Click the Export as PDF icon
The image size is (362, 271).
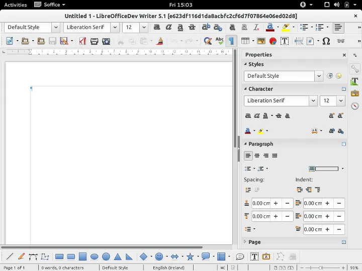coord(82,41)
